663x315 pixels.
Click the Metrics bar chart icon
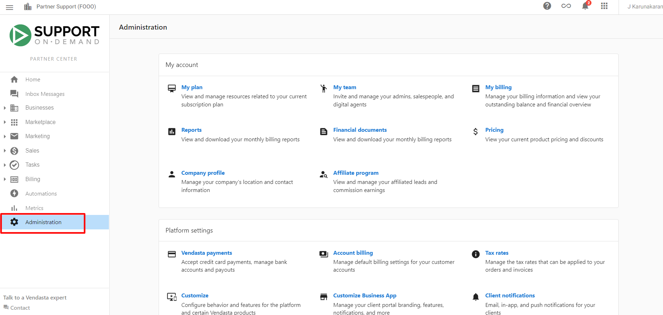point(14,208)
